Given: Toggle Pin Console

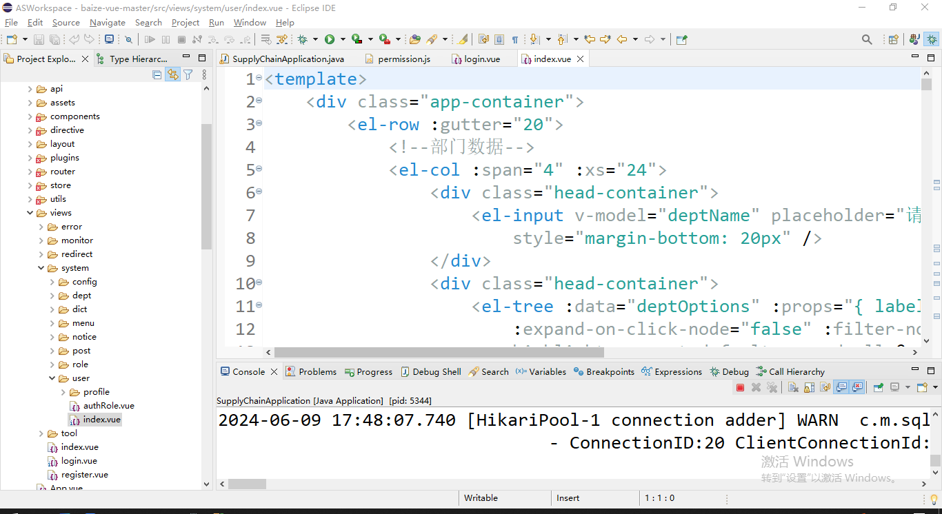Looking at the screenshot, I should point(879,387).
